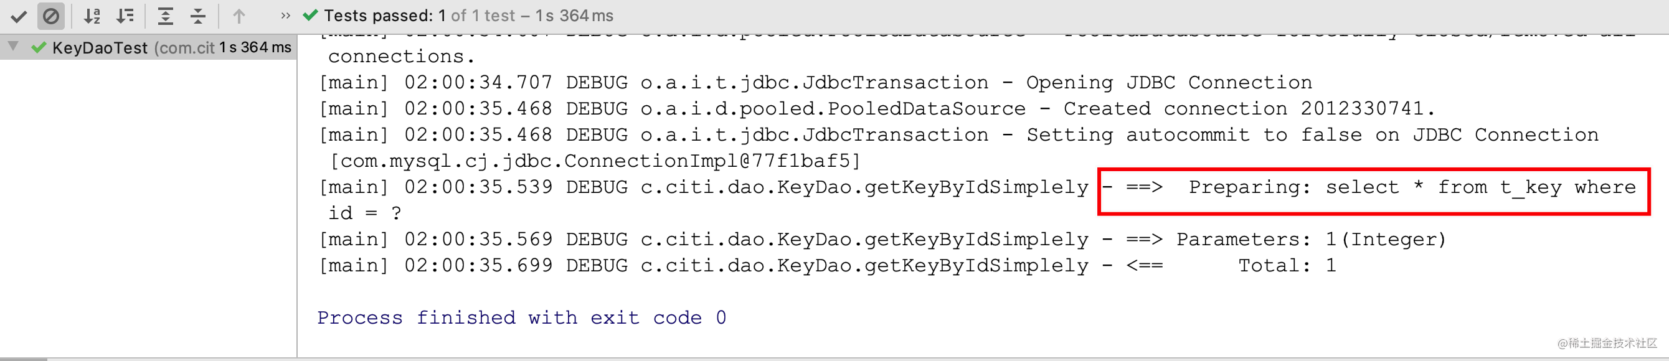Click the previous failed test arrow

pyautogui.click(x=239, y=16)
